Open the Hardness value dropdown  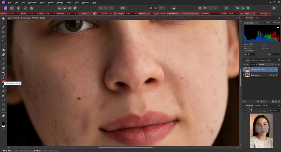[x=76, y=14]
